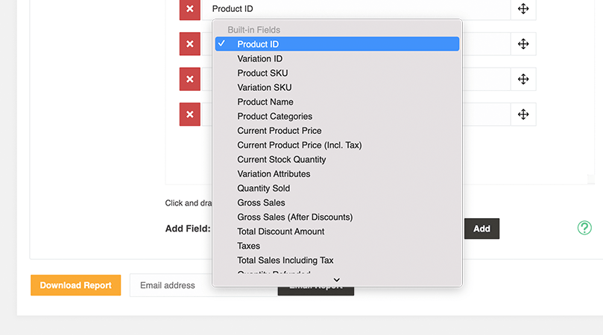Focus the Email address input field

[x=170, y=285]
